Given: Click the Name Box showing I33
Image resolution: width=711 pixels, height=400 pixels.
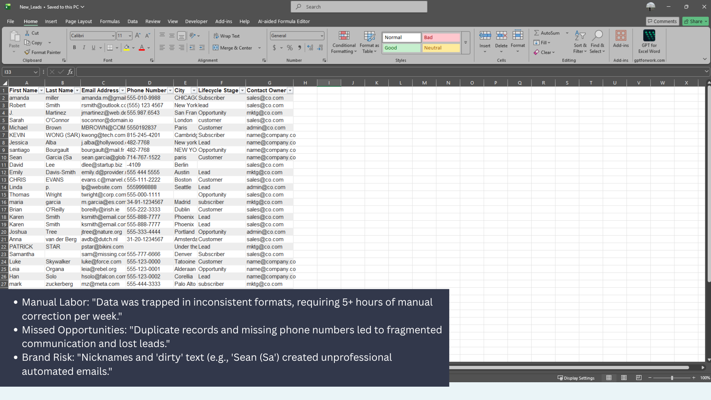Looking at the screenshot, I should coord(17,72).
